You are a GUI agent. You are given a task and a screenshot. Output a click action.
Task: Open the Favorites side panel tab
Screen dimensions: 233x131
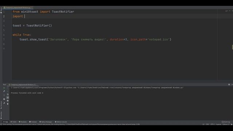(x=1, y=115)
